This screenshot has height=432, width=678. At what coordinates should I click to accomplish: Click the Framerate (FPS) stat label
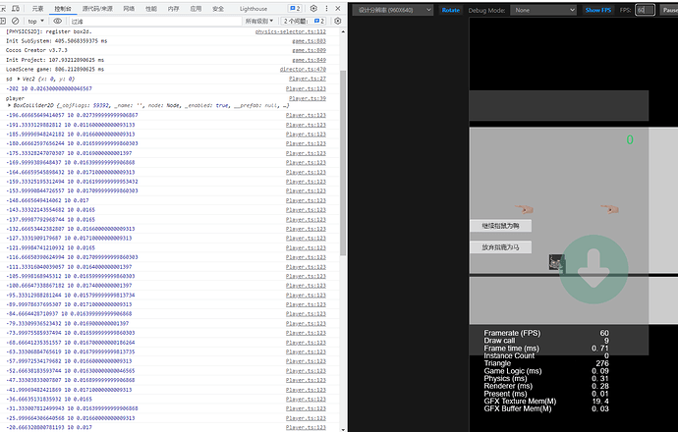click(x=512, y=333)
